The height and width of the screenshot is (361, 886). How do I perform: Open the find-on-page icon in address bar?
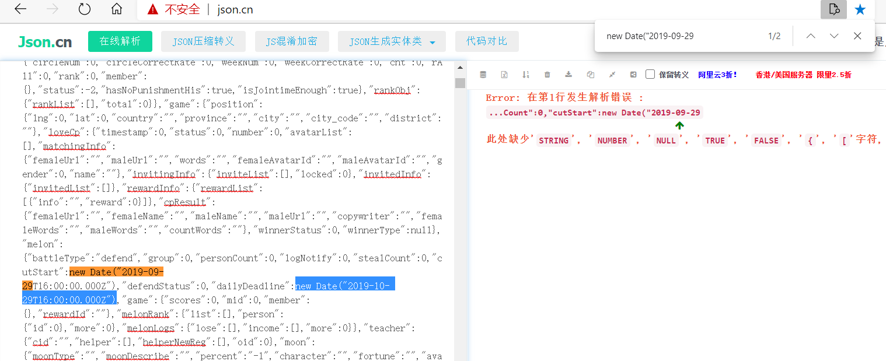pyautogui.click(x=833, y=9)
